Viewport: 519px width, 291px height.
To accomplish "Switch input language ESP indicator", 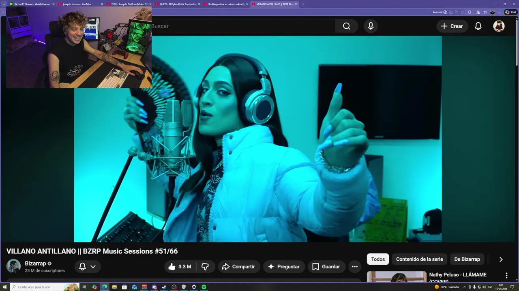I will coord(490,287).
